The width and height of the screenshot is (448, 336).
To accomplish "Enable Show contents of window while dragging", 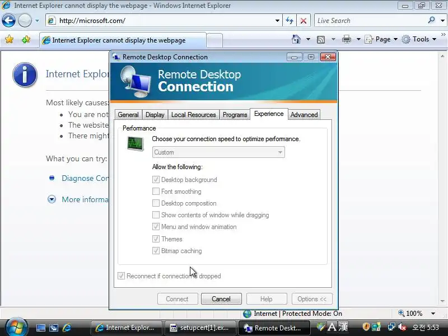I will tap(156, 214).
